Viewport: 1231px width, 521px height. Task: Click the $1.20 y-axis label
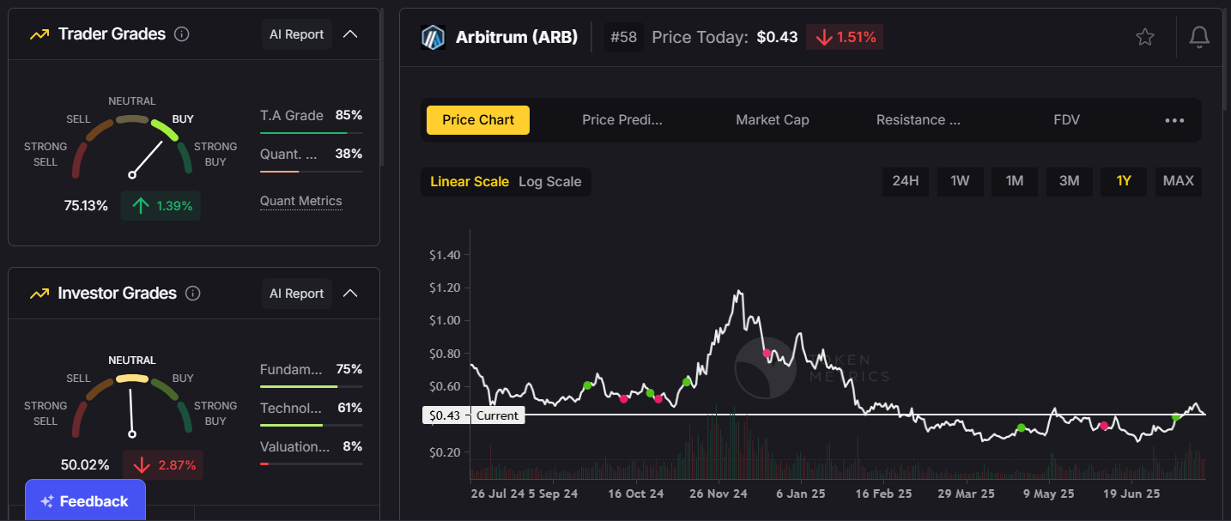click(x=444, y=288)
